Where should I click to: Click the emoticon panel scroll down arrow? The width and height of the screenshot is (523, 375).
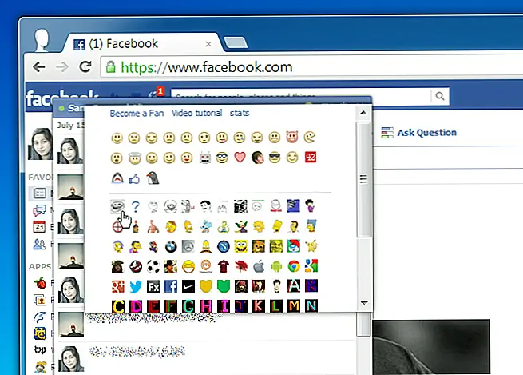364,304
